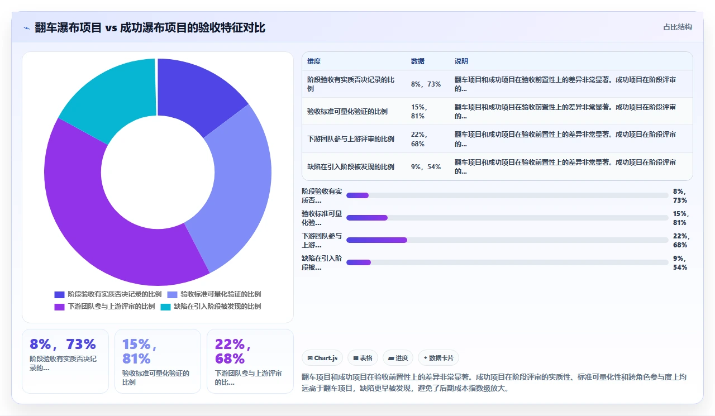This screenshot has width=715, height=416.
Task: Click the icon beside the dashboard title
Action: [26, 27]
